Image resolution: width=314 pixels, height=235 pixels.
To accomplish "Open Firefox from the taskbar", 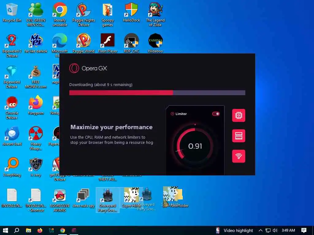I will tap(40, 230).
